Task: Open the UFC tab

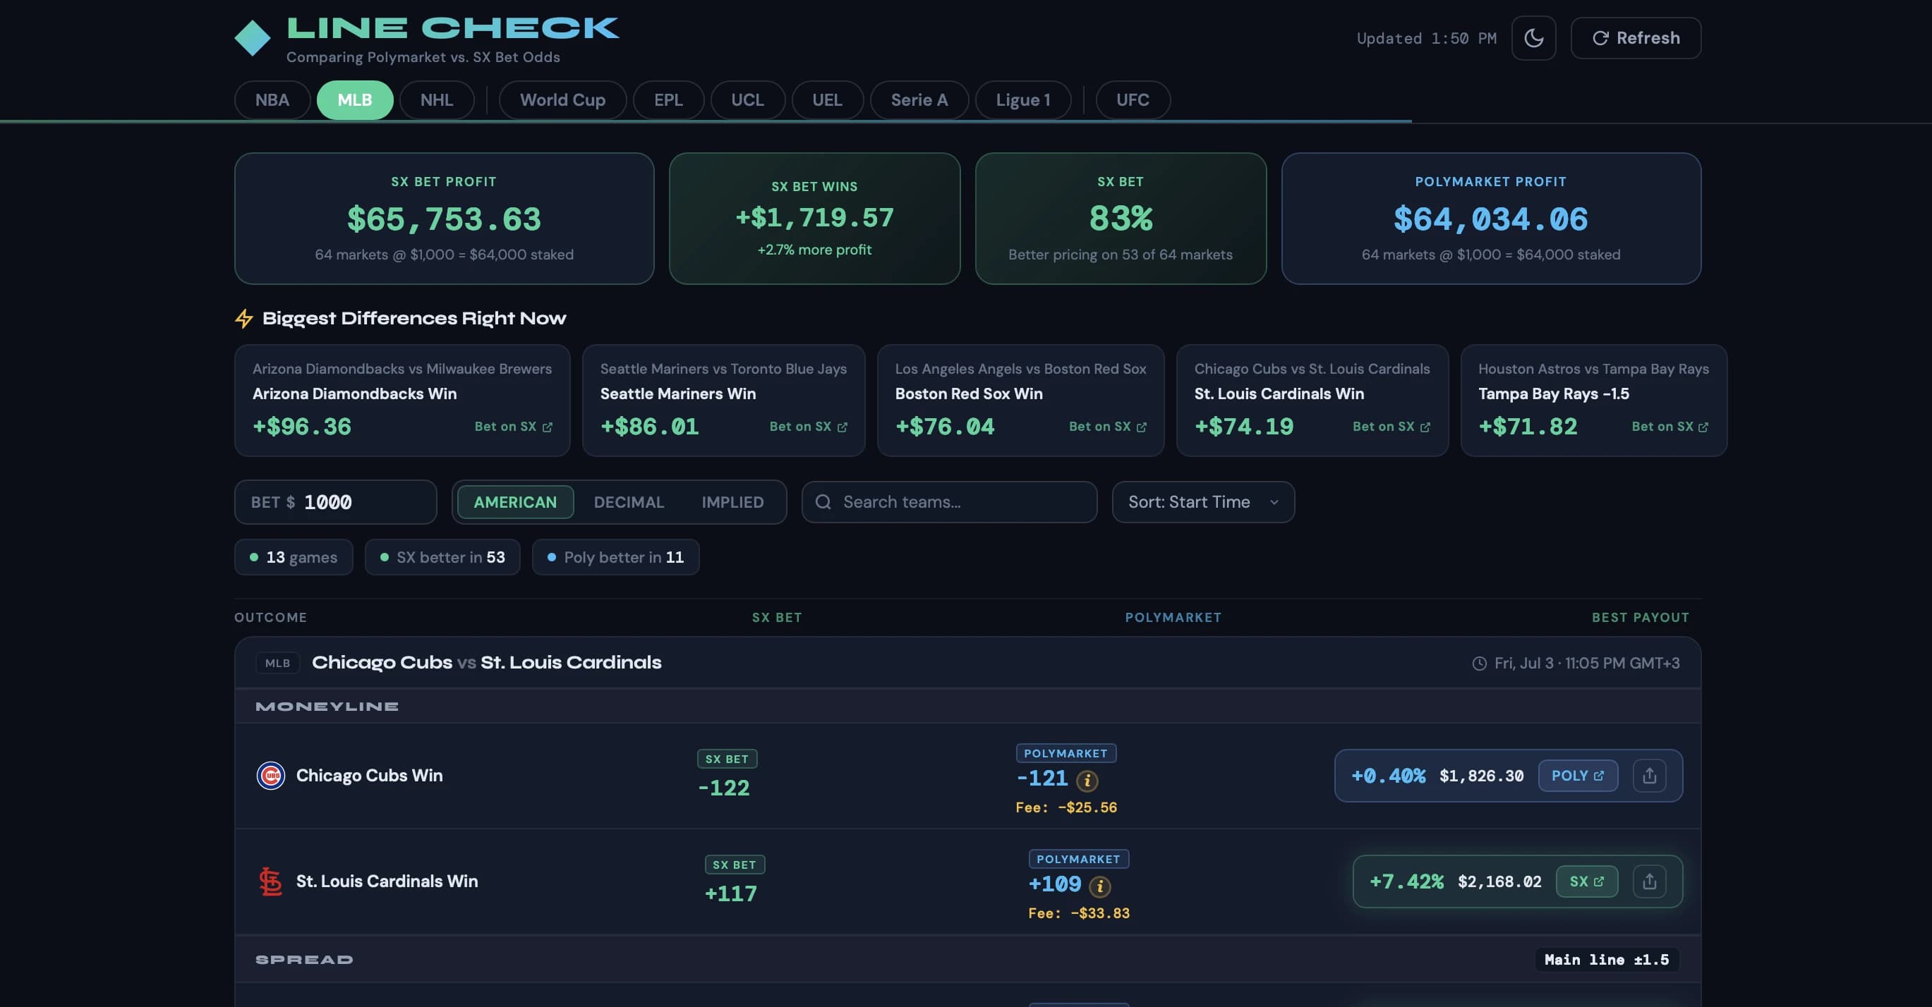Action: 1133,99
